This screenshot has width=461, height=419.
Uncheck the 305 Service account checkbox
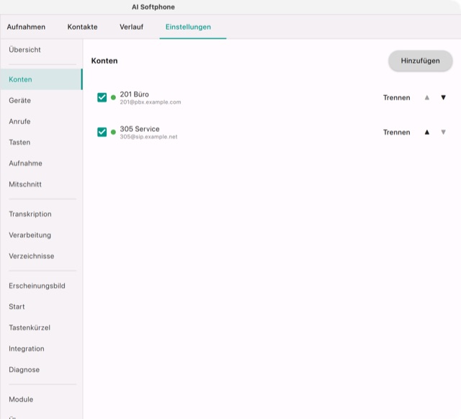click(102, 132)
